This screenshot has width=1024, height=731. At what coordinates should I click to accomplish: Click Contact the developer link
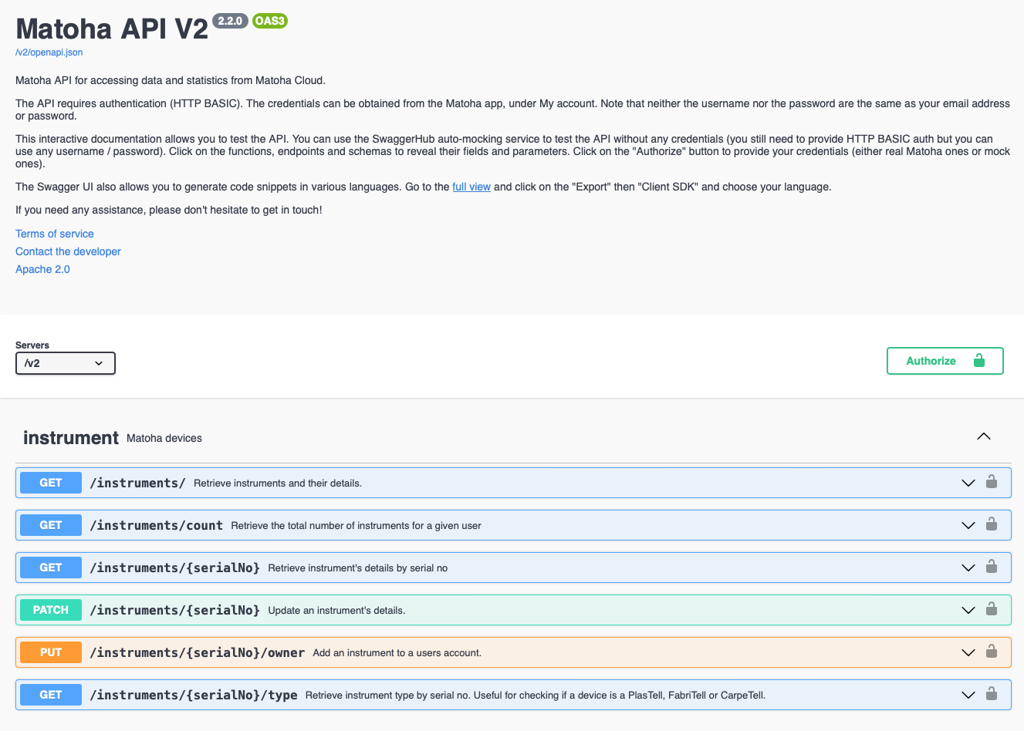click(x=68, y=251)
